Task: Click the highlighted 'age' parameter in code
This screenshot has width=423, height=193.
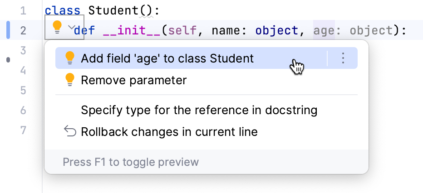Action: (x=324, y=30)
